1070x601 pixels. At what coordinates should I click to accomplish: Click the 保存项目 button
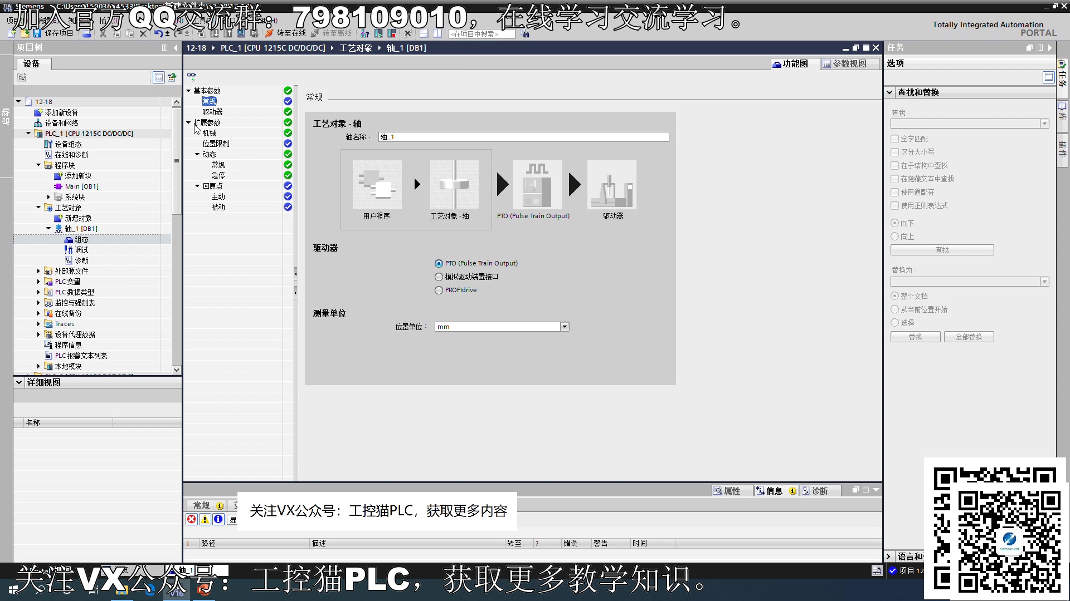pos(53,33)
